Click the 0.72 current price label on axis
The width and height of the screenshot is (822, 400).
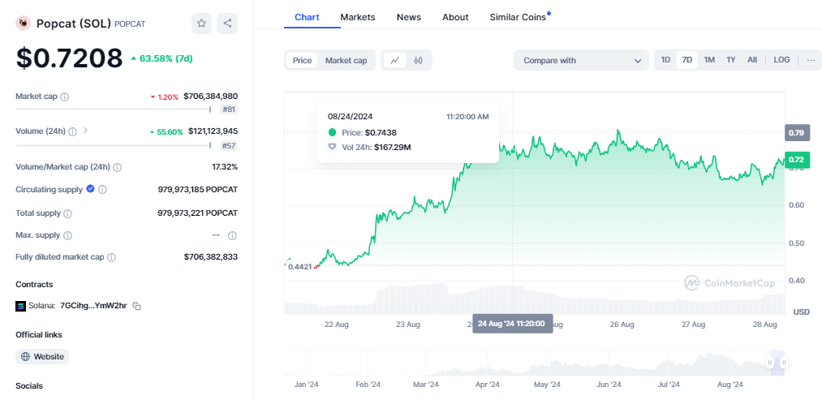(x=796, y=159)
